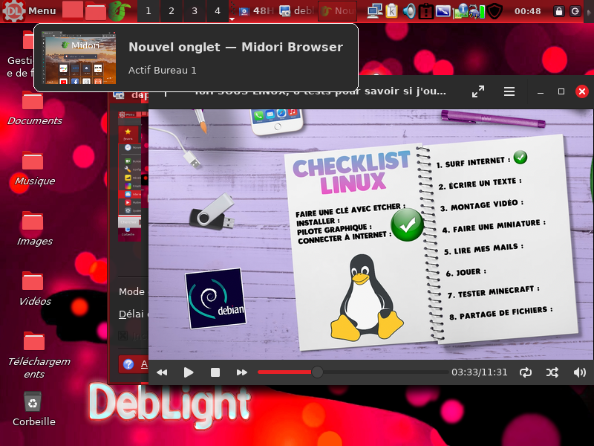Click the clock showing 00:48

[x=527, y=10]
